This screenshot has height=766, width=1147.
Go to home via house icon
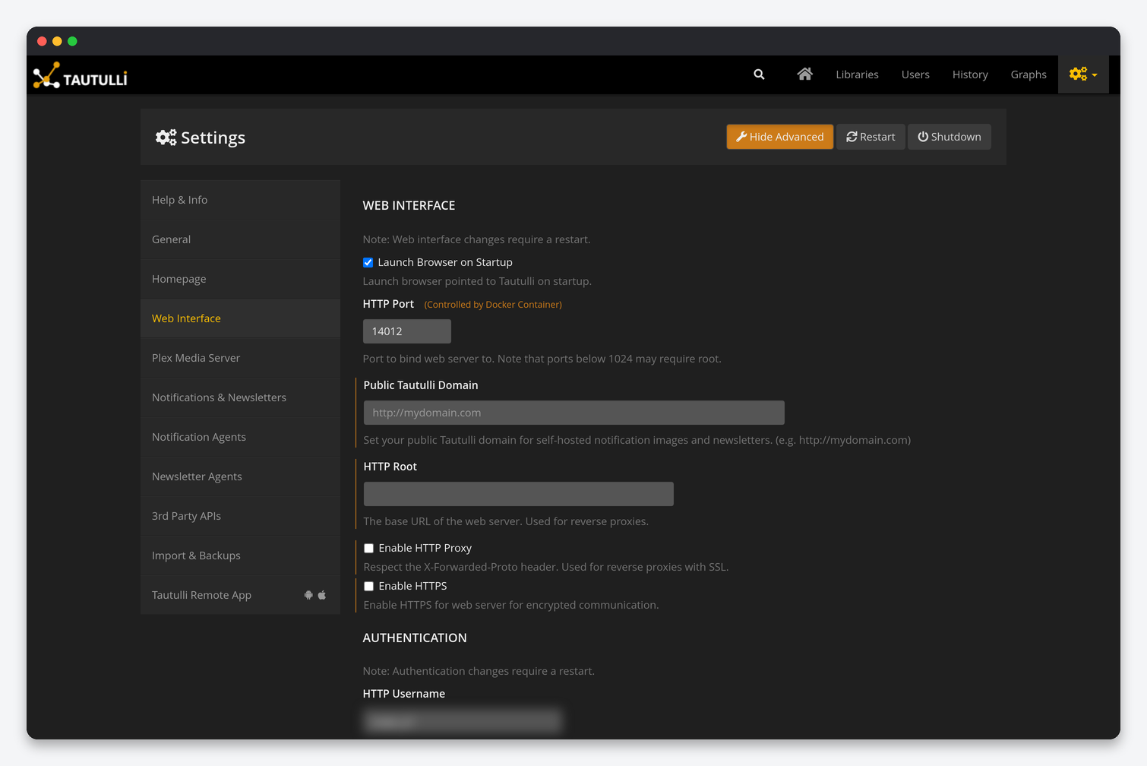pos(804,74)
